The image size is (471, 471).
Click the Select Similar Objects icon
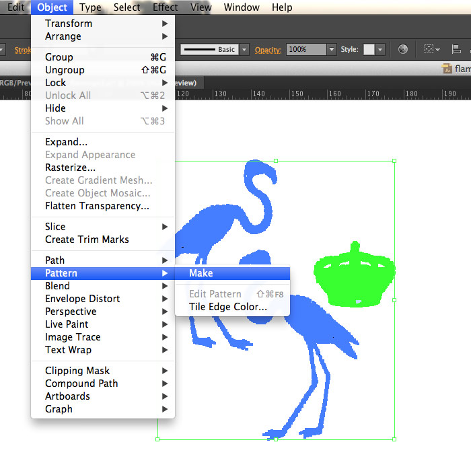point(431,49)
